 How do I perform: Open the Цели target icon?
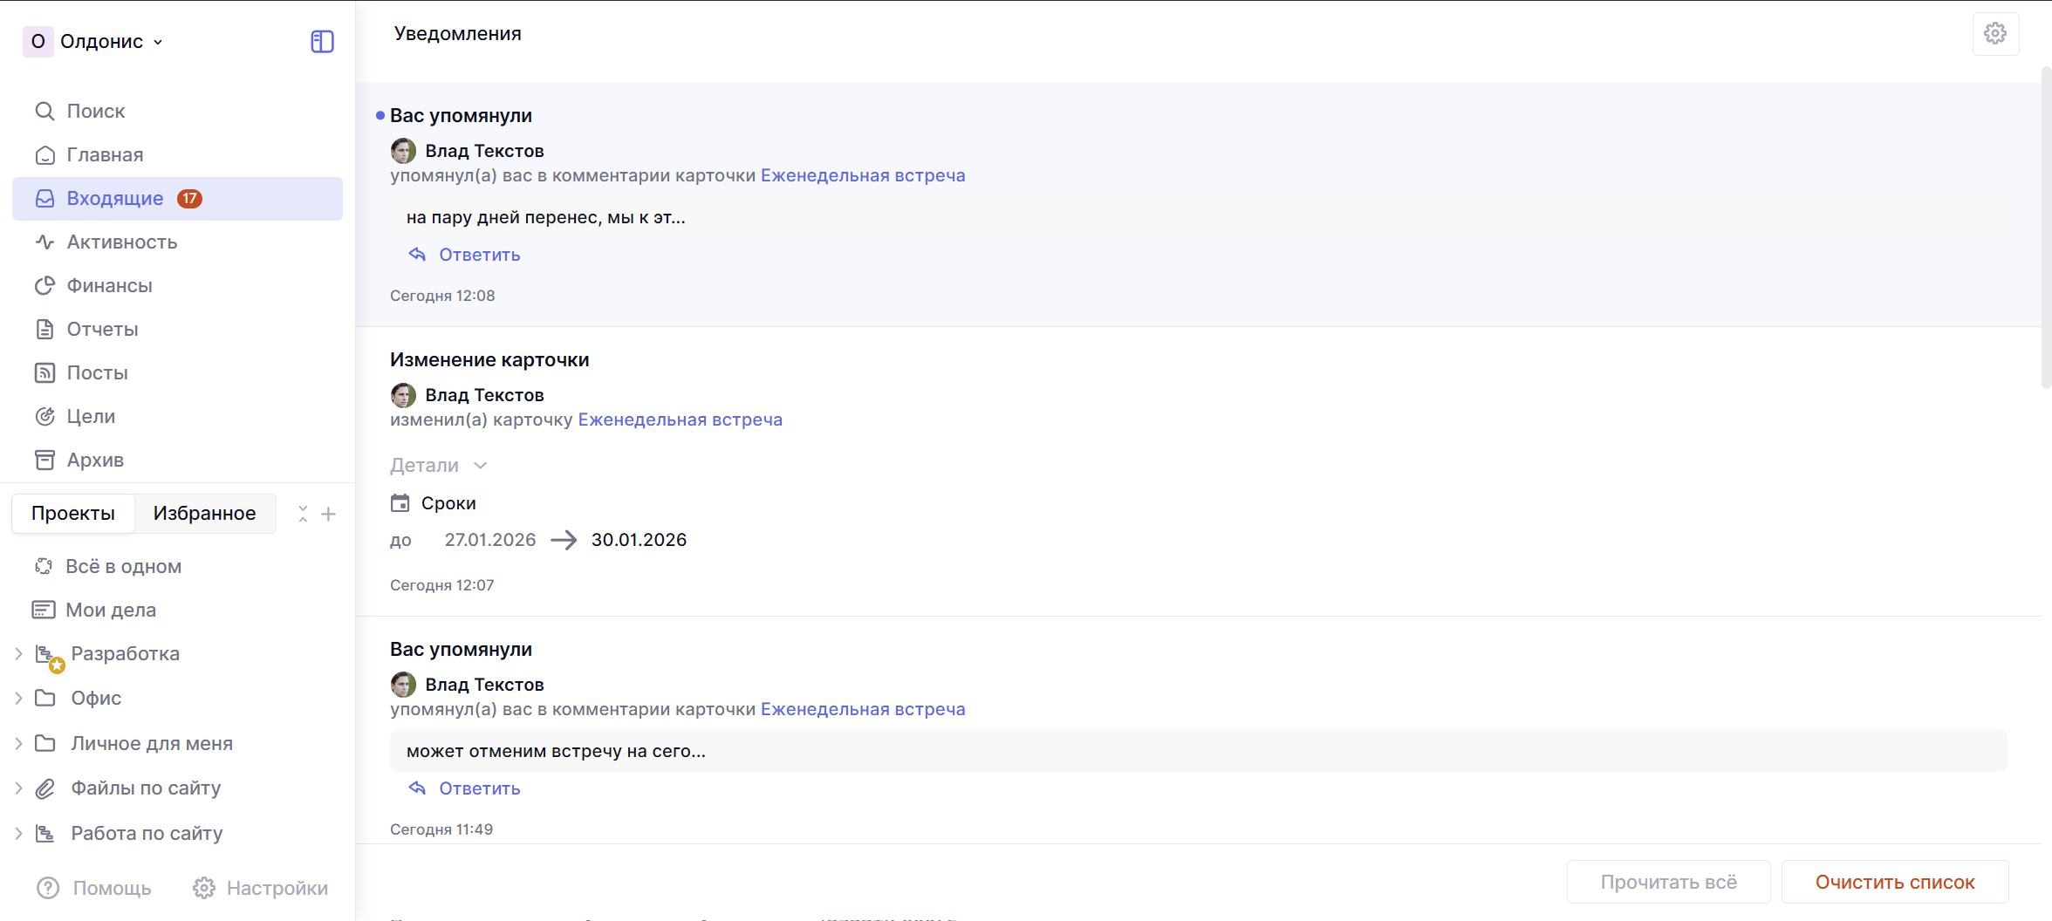pyautogui.click(x=44, y=417)
